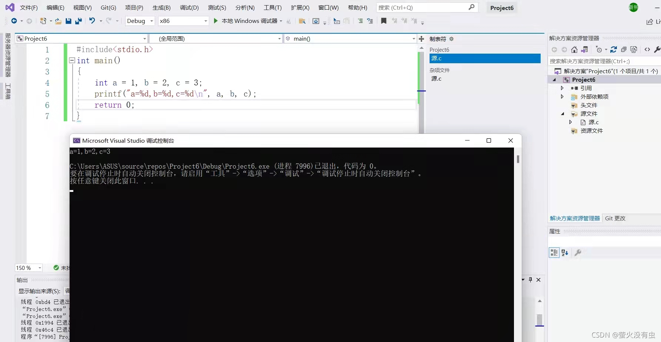Open the 150 % zoom dropdown
Screen dimensions: 661x342
[x=29, y=268]
